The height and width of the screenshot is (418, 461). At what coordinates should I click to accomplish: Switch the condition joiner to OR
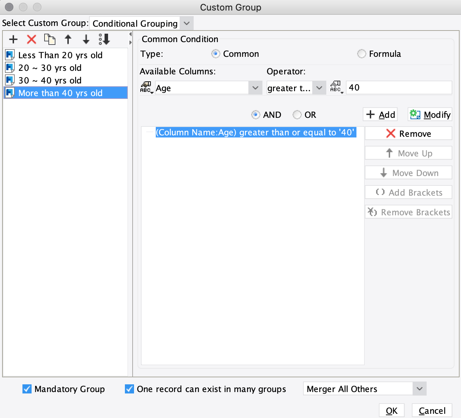click(297, 115)
